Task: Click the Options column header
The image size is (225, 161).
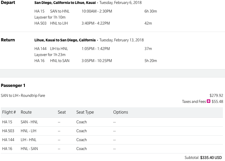Action: point(120,112)
